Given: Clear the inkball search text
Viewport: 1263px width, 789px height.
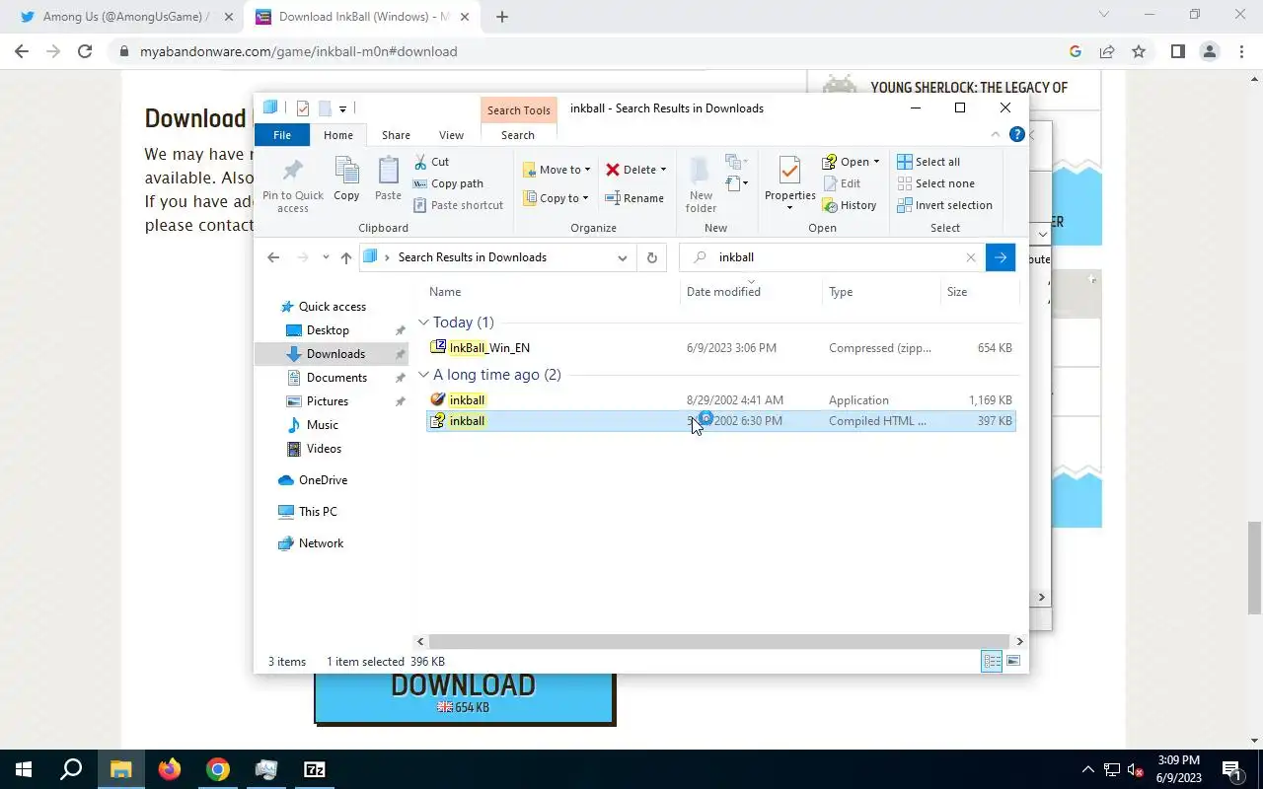Looking at the screenshot, I should click(x=970, y=257).
